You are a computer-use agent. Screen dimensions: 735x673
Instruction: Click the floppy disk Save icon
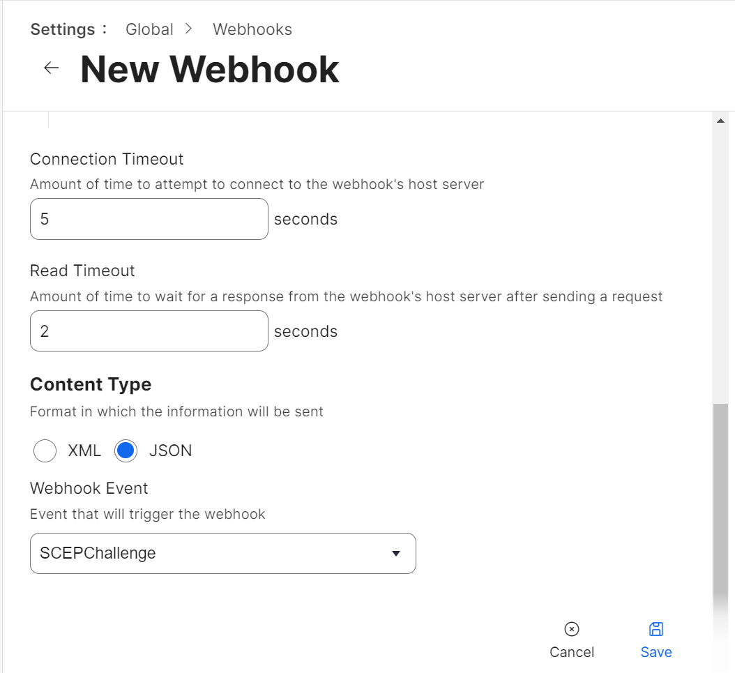click(656, 629)
